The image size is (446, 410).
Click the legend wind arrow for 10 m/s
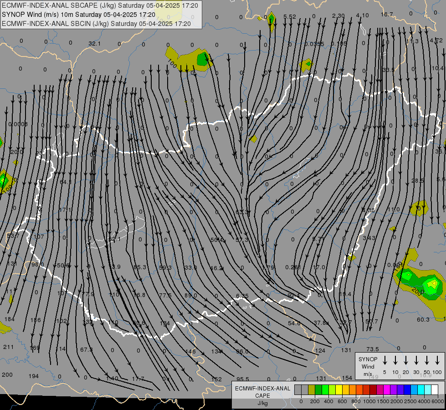395,360
